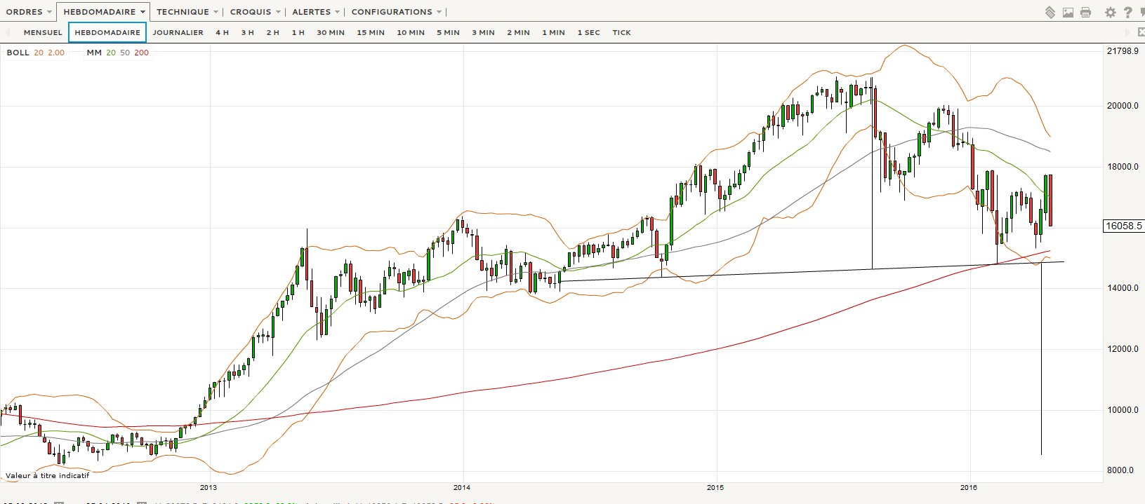
Task: Switch to JOURNALIER timeframe
Action: click(178, 32)
